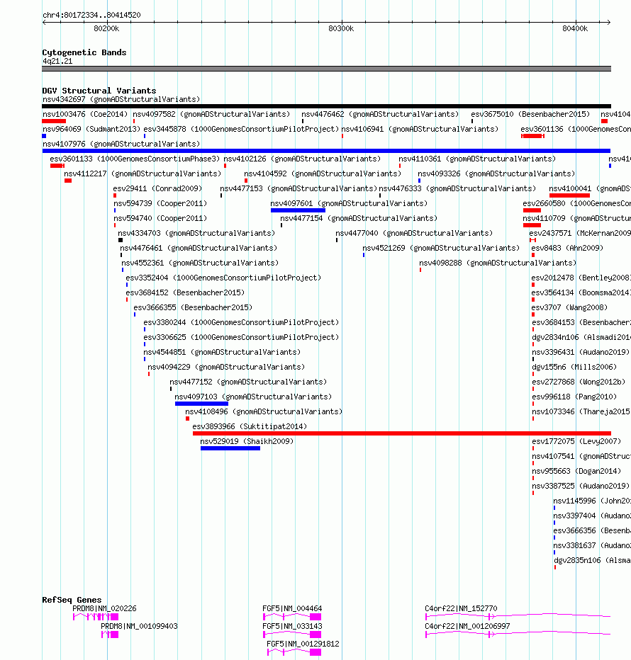The image size is (631, 660).
Task: Select the blue nsv4097103 variant bar
Action: (201, 404)
